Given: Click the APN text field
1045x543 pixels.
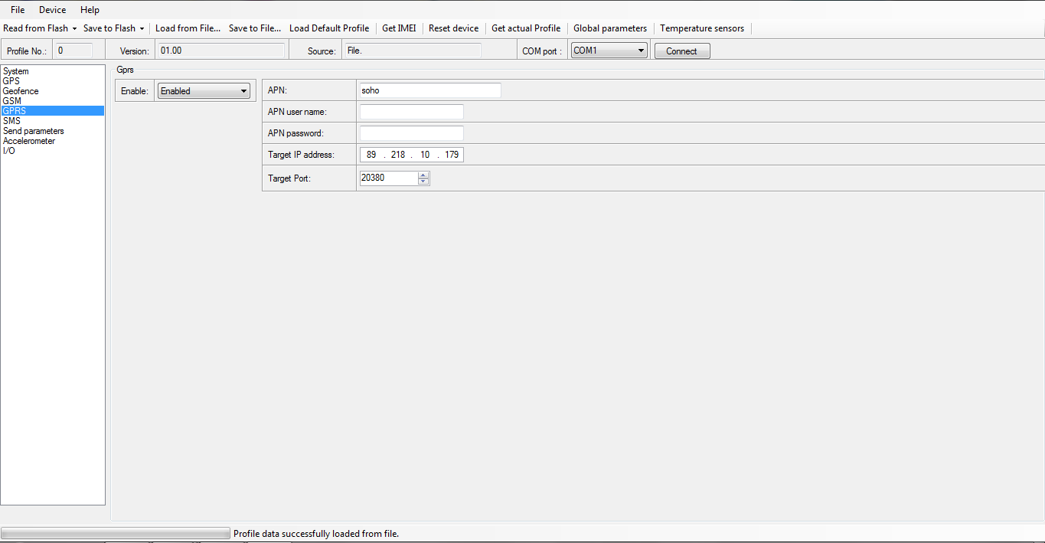Looking at the screenshot, I should tap(429, 90).
